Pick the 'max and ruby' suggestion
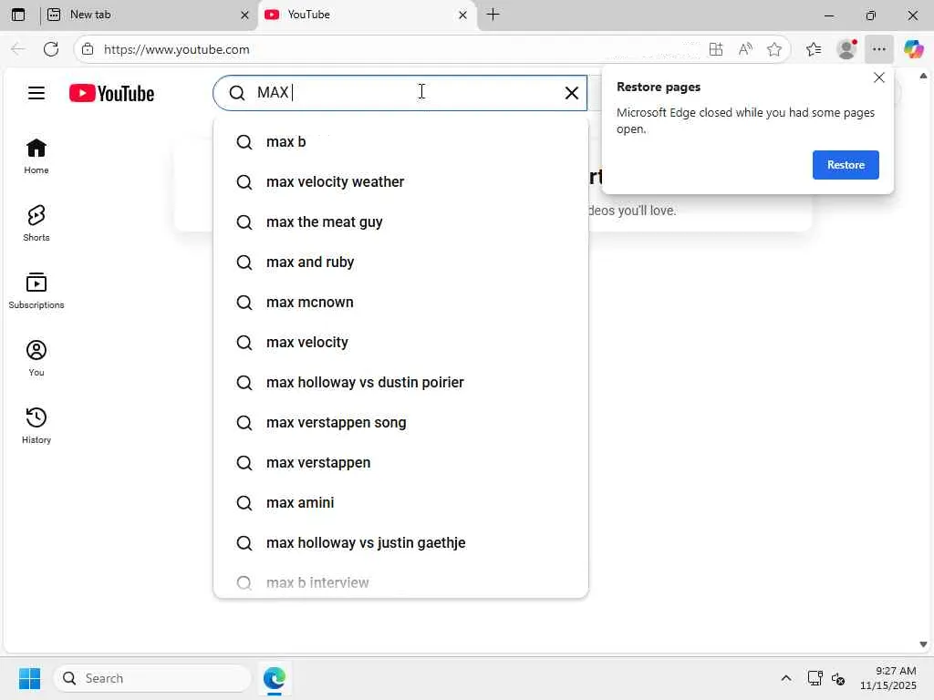This screenshot has height=700, width=934. click(310, 262)
